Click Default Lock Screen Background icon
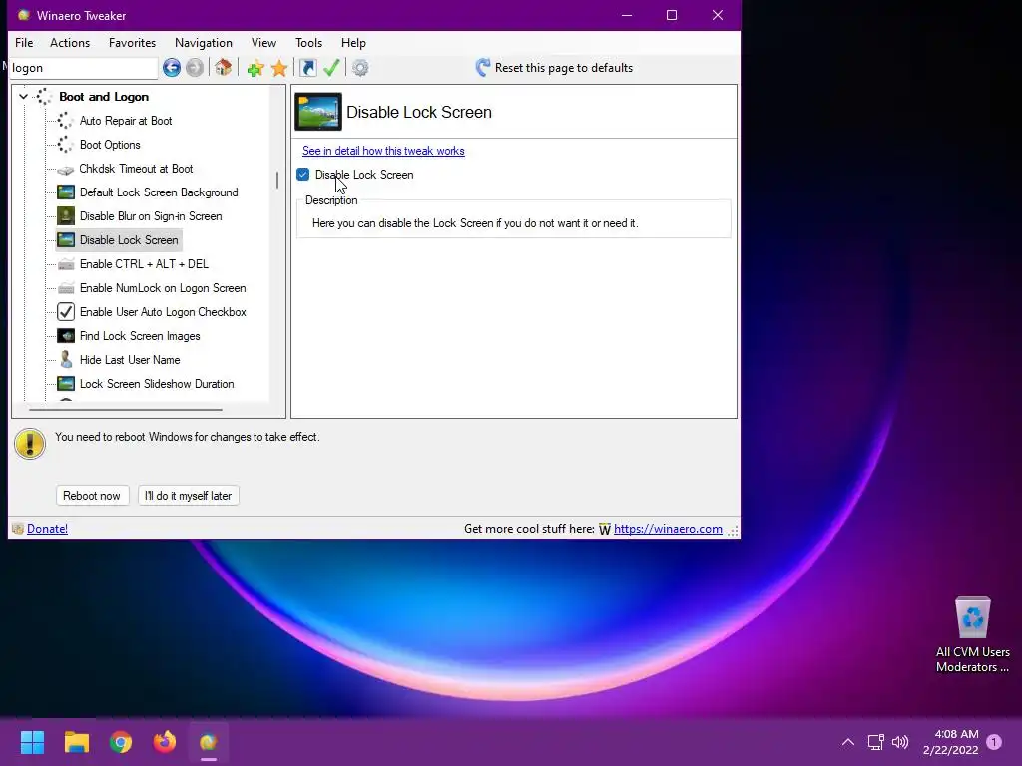The width and height of the screenshot is (1022, 766). click(66, 192)
